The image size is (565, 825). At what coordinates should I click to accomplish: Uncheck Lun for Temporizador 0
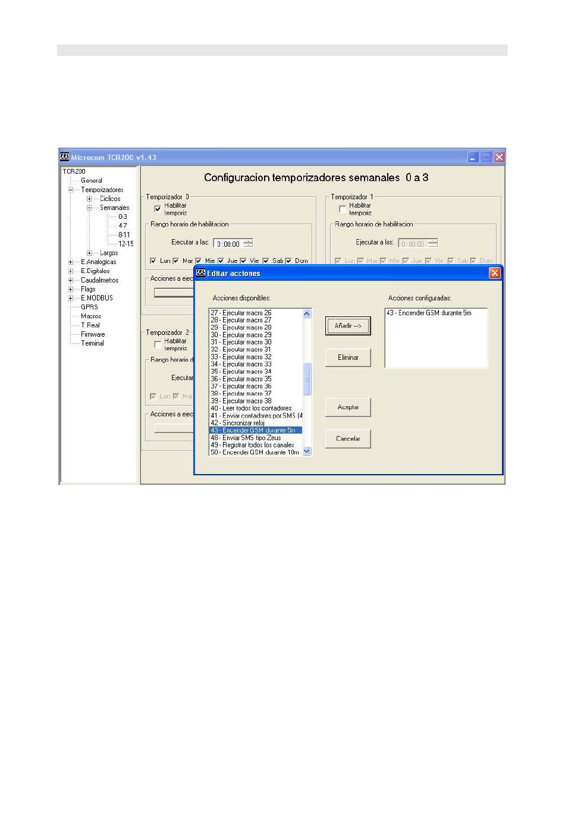[153, 261]
